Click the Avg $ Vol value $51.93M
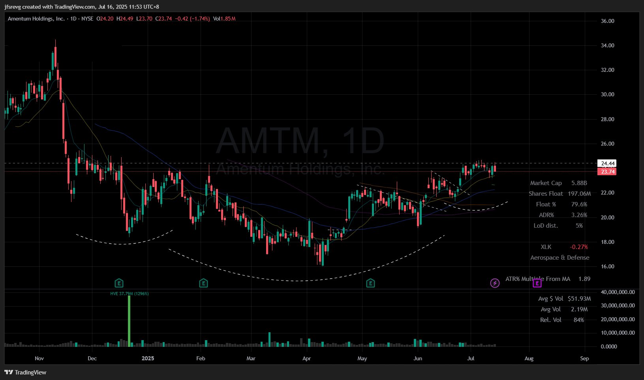The image size is (644, 380). pos(579,299)
